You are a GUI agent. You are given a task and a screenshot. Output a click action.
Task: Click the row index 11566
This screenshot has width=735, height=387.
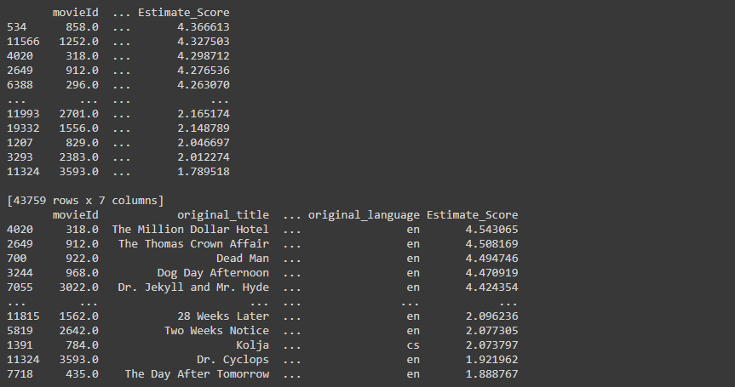click(23, 42)
